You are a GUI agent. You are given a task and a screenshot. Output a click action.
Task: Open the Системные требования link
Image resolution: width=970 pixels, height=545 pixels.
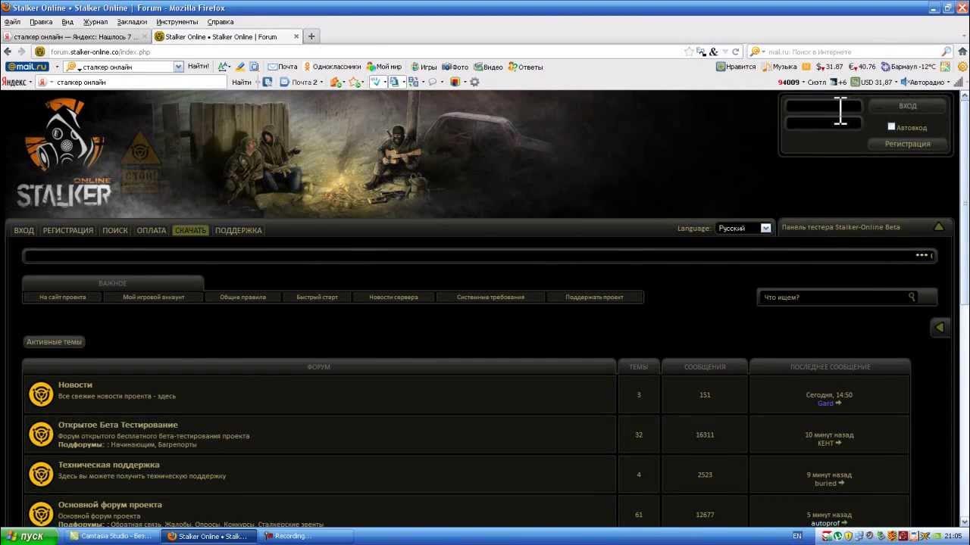(490, 297)
